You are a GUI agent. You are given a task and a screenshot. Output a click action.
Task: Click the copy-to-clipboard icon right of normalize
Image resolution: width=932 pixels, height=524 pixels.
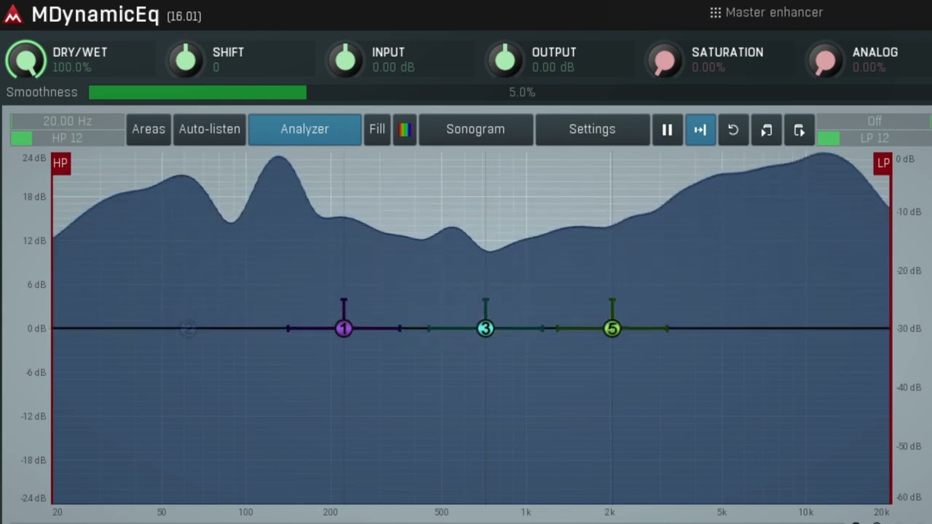tap(799, 130)
